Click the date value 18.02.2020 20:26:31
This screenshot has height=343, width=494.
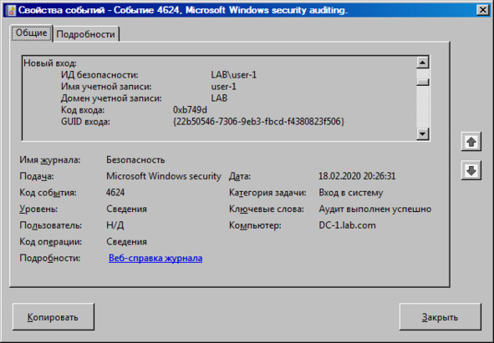357,176
